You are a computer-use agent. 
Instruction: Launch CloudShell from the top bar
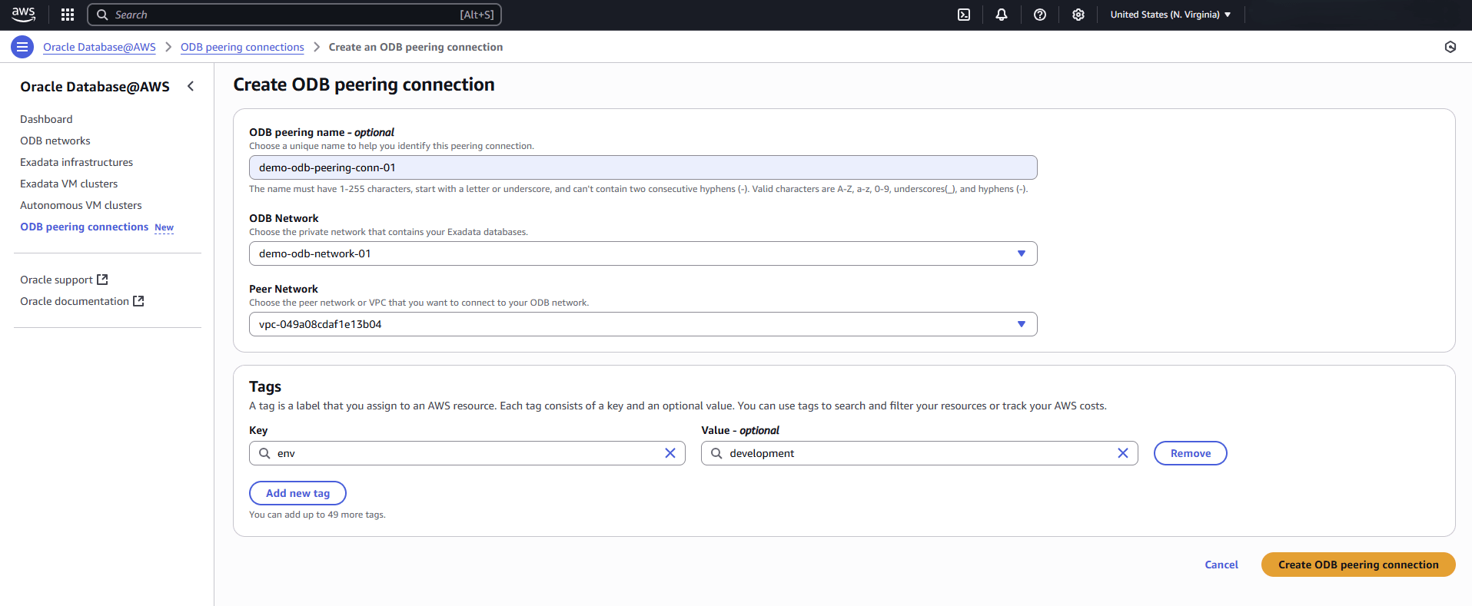(x=963, y=15)
